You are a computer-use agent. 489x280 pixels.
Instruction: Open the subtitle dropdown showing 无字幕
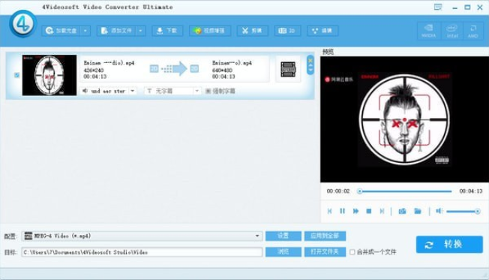click(x=172, y=91)
